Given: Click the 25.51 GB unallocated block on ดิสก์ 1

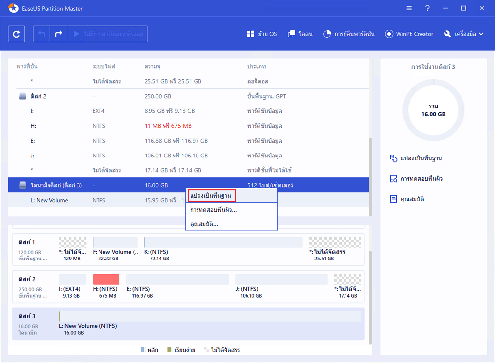Looking at the screenshot, I should 335,242.
